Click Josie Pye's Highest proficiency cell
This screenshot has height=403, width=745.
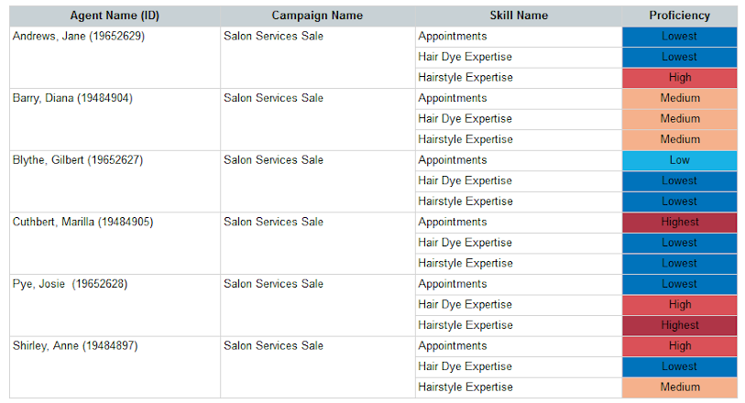click(680, 326)
